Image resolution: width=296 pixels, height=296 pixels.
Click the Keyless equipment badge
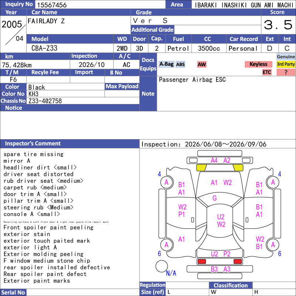click(258, 64)
